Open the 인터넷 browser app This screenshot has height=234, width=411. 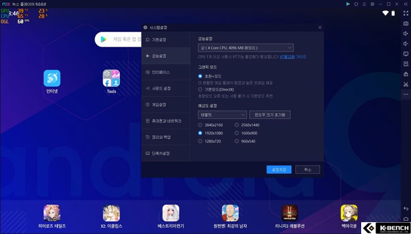[52, 78]
